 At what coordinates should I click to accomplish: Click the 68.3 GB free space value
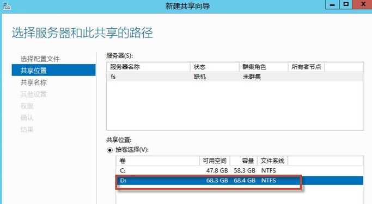(x=217, y=181)
